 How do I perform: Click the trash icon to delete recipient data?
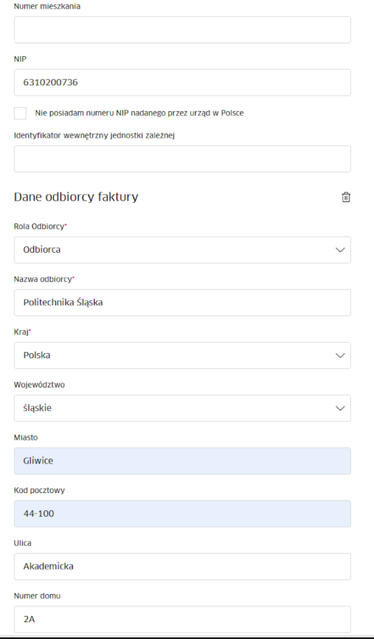point(346,197)
